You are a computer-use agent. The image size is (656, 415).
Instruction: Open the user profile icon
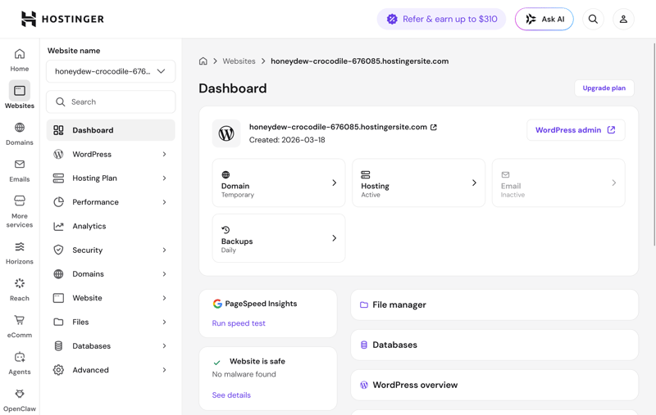coord(623,19)
